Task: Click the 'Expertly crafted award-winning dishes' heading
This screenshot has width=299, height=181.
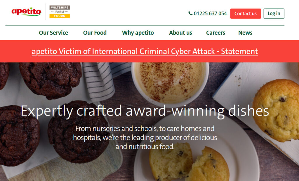Action: pos(145,111)
